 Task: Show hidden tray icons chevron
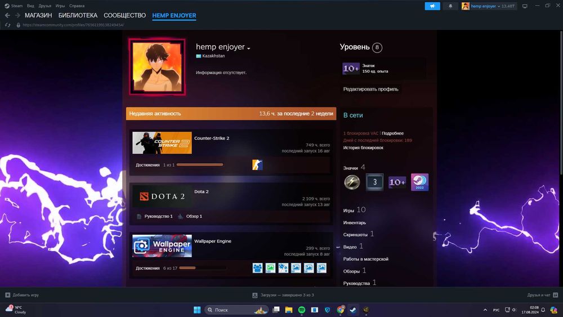(x=485, y=310)
